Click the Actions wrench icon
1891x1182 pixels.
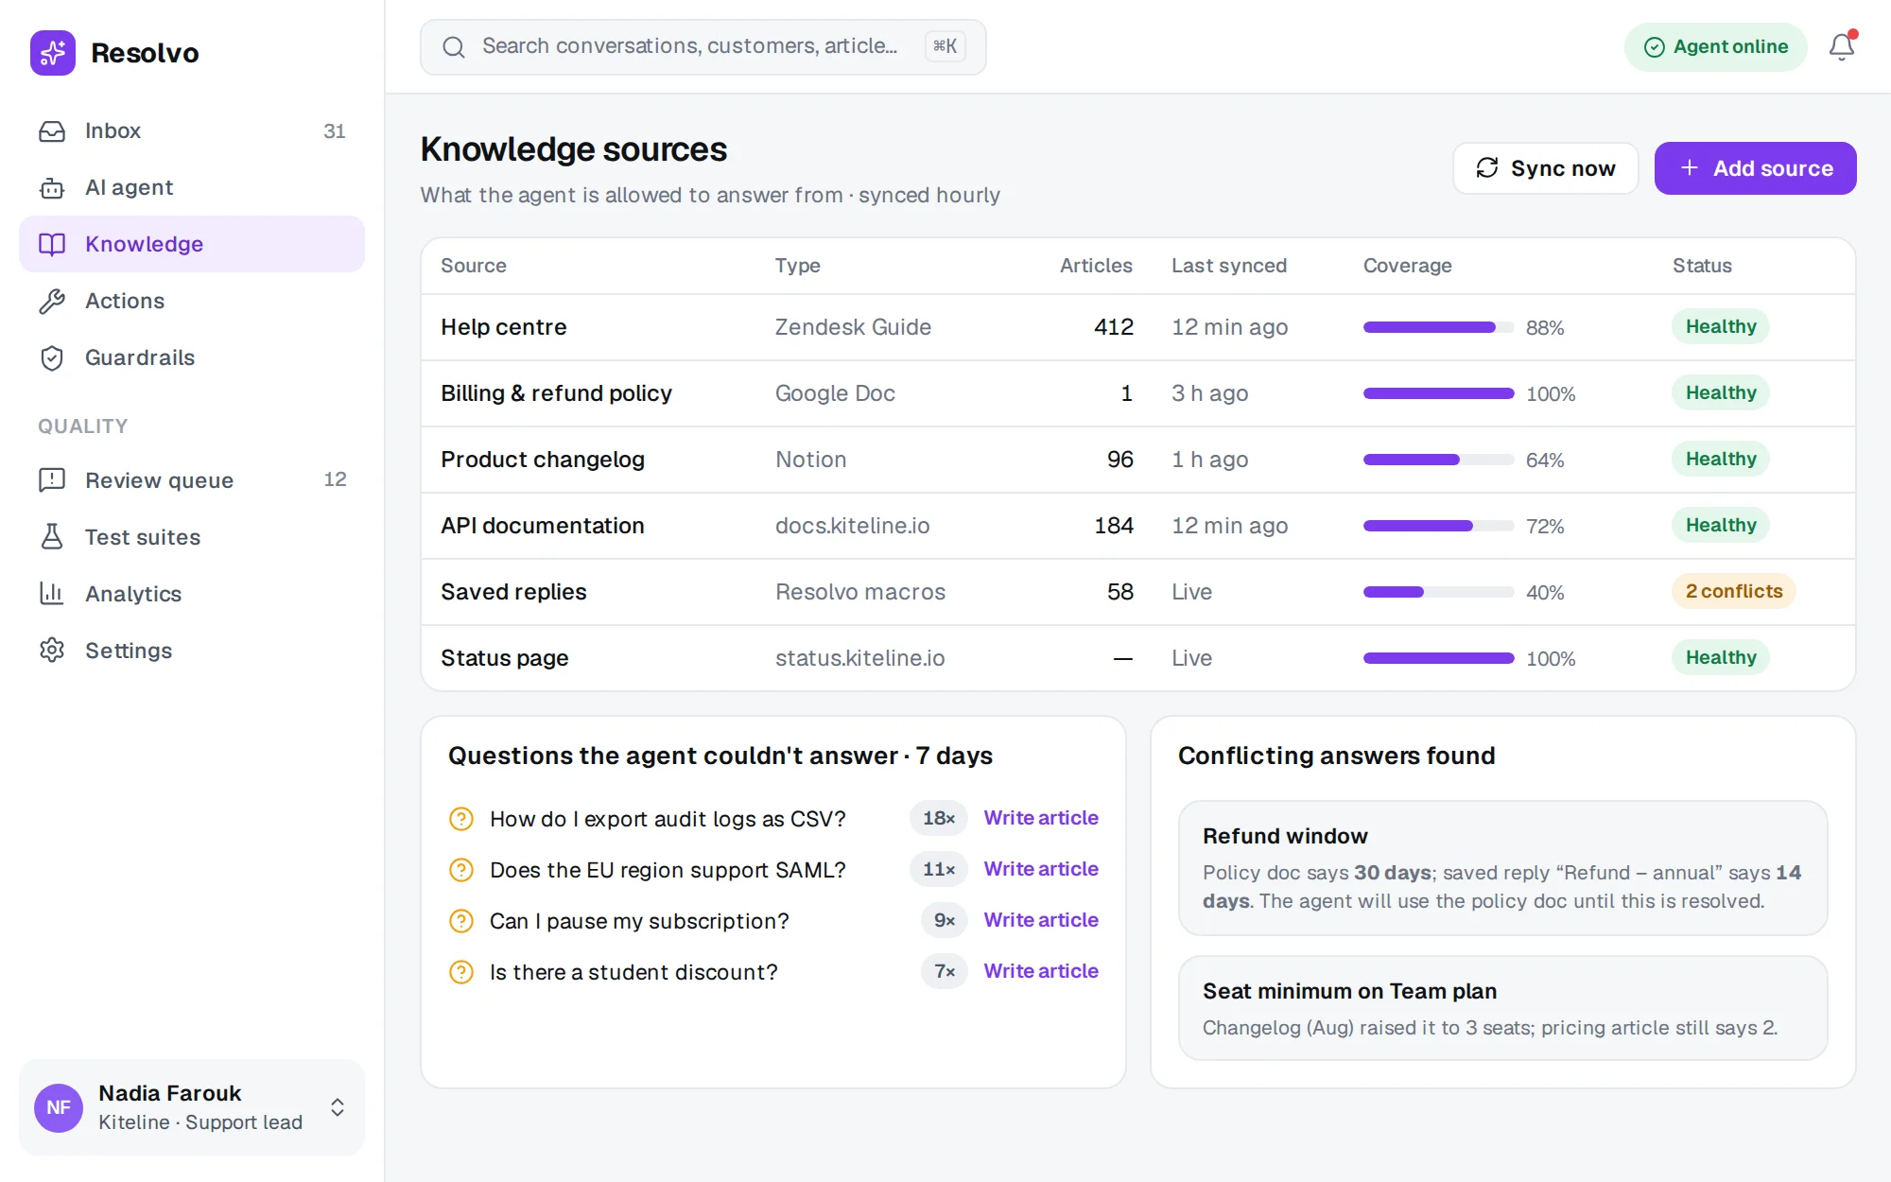[52, 301]
